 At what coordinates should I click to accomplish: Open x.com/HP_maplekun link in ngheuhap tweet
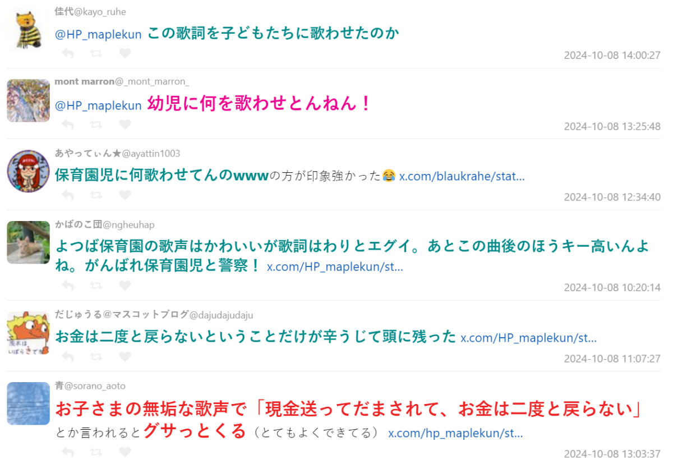335,267
